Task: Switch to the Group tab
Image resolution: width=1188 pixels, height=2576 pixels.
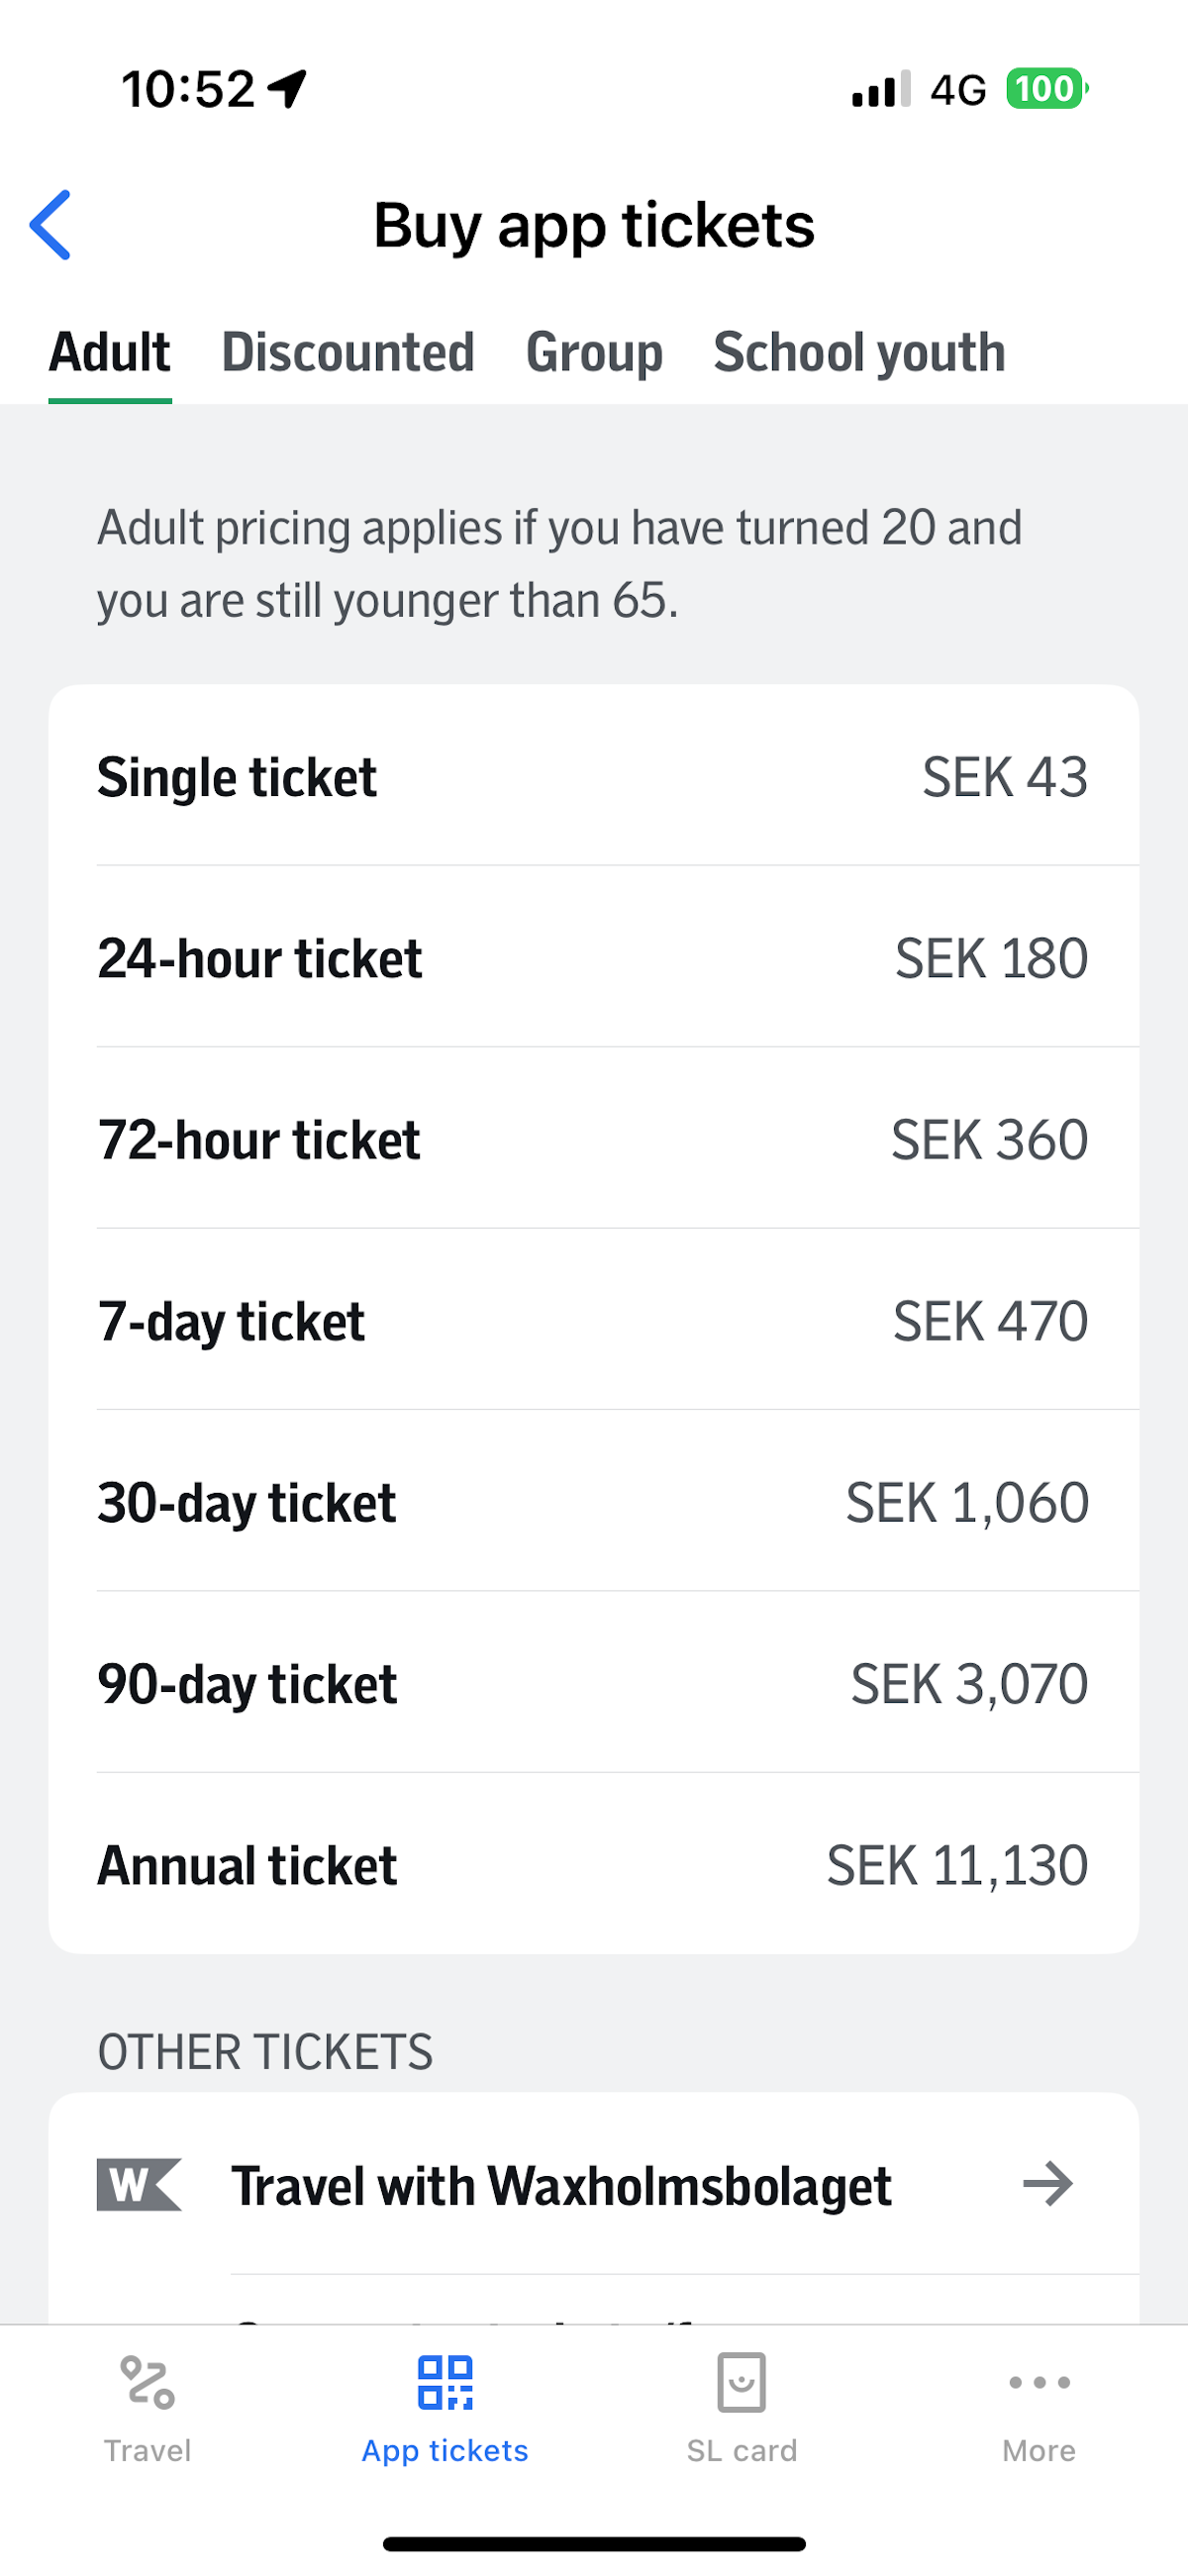Action: pyautogui.click(x=594, y=353)
